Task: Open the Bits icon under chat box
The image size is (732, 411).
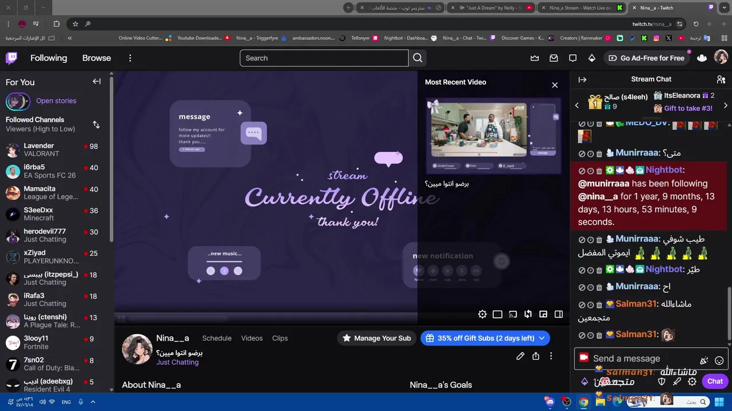Action: click(584, 381)
